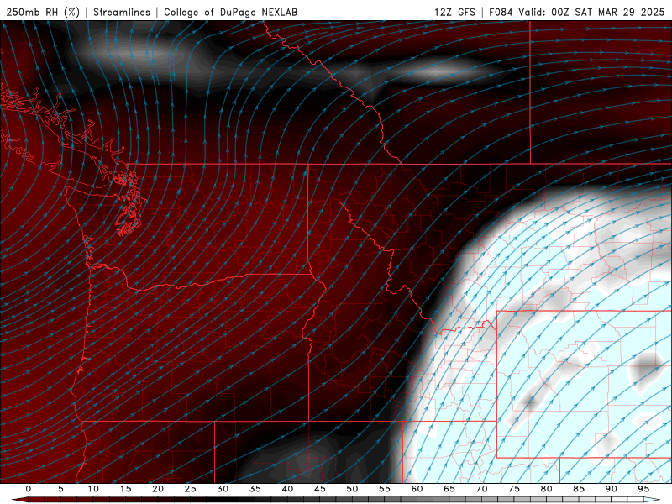
Task: Click the 'Streamlines' header label
Action: (x=122, y=12)
